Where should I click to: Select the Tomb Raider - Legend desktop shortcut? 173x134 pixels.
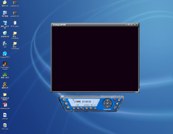[5, 66]
